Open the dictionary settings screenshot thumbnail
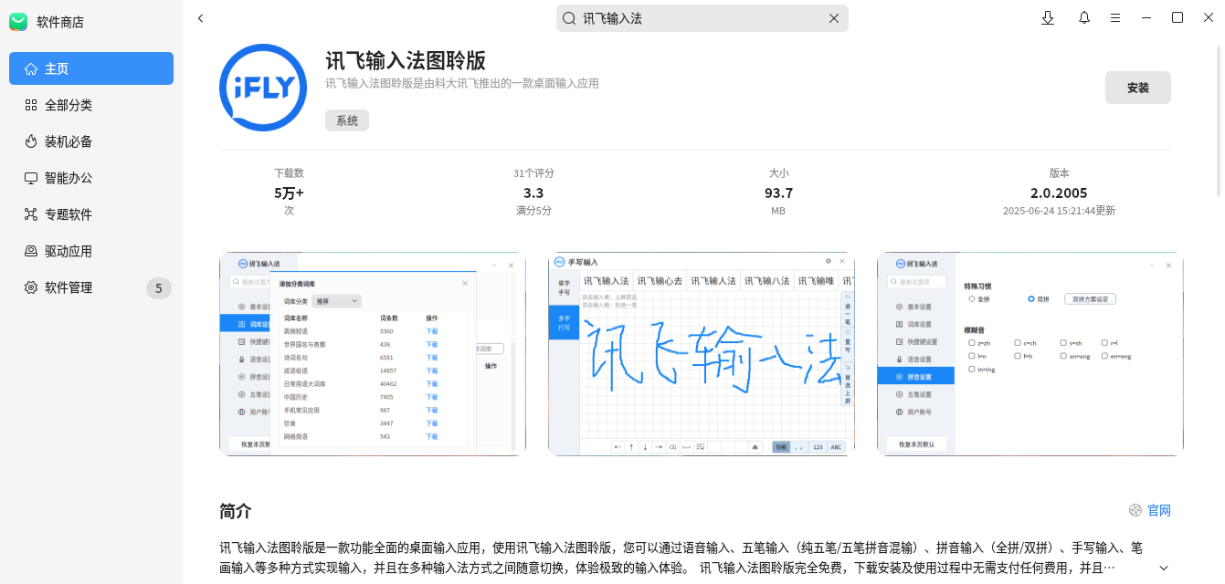Viewport: 1225px width, 584px height. (373, 354)
